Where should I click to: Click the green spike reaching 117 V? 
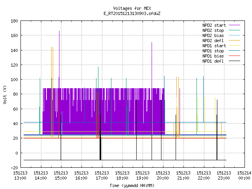(98, 77)
